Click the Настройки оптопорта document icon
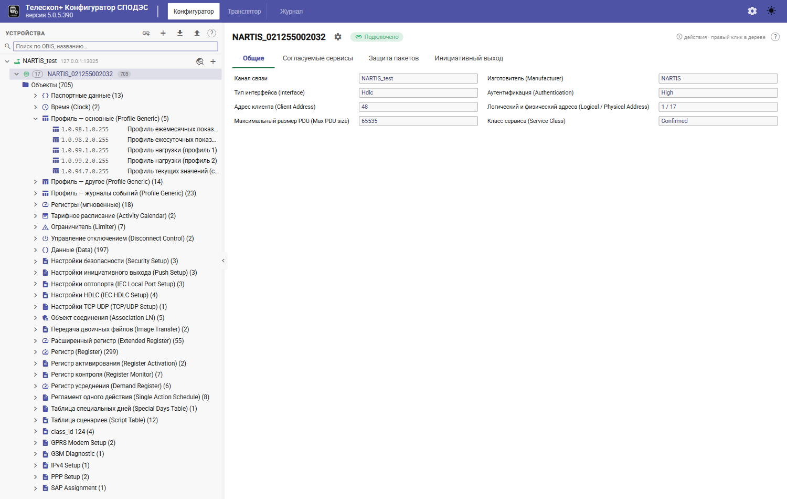The image size is (787, 499). click(45, 284)
